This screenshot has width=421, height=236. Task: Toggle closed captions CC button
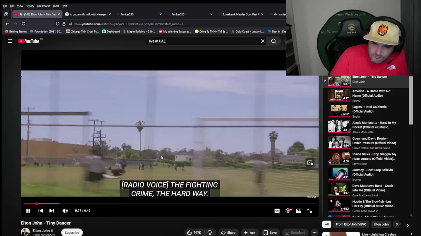pos(277,211)
